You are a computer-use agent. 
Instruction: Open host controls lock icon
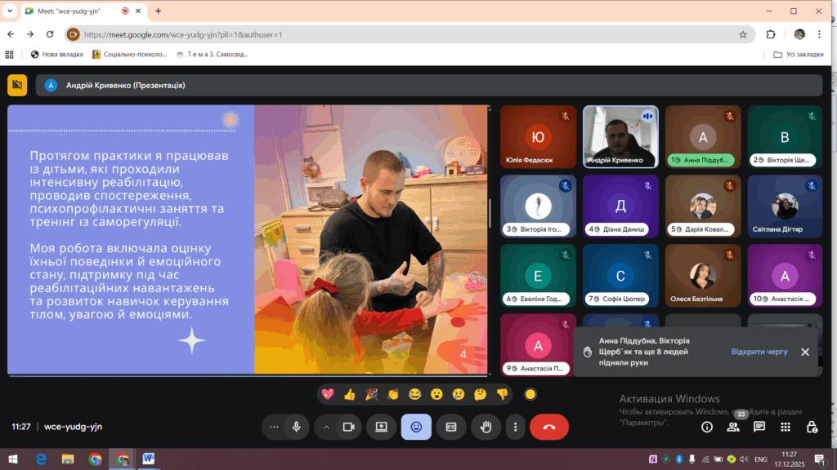812,427
